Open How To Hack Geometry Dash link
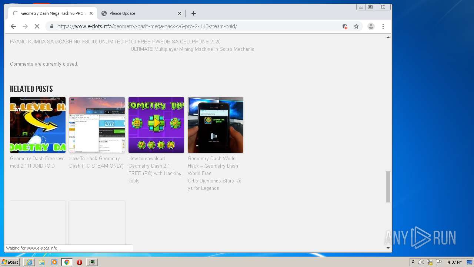Screen dimensions: 474x267 click(x=96, y=162)
